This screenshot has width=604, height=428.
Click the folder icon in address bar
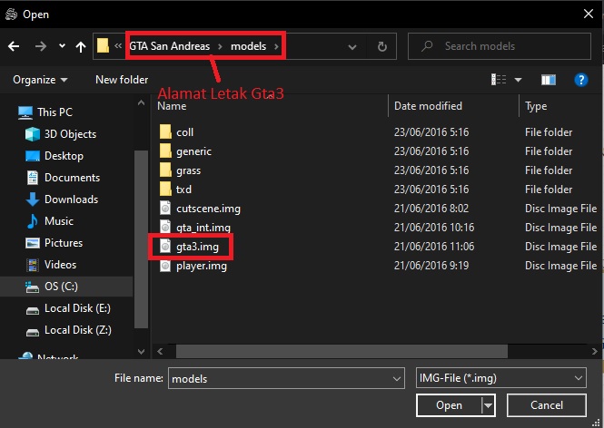(103, 45)
